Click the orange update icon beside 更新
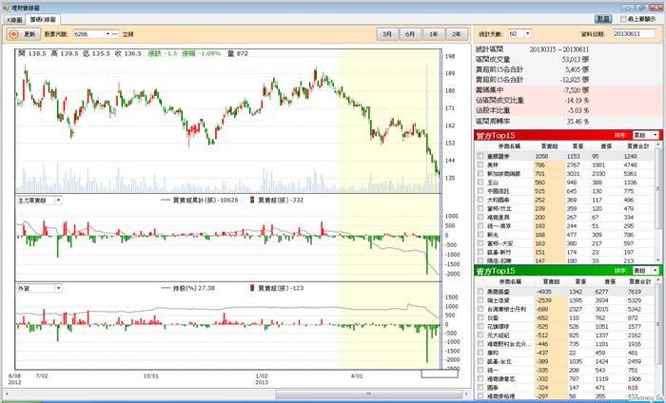Viewport: 666px width, 403px height. pyautogui.click(x=13, y=34)
